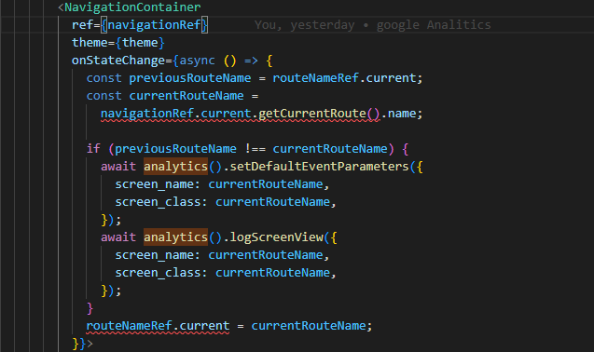Click the git blame annotation 'google Analitics'
The width and height of the screenshot is (594, 352).
tap(434, 25)
